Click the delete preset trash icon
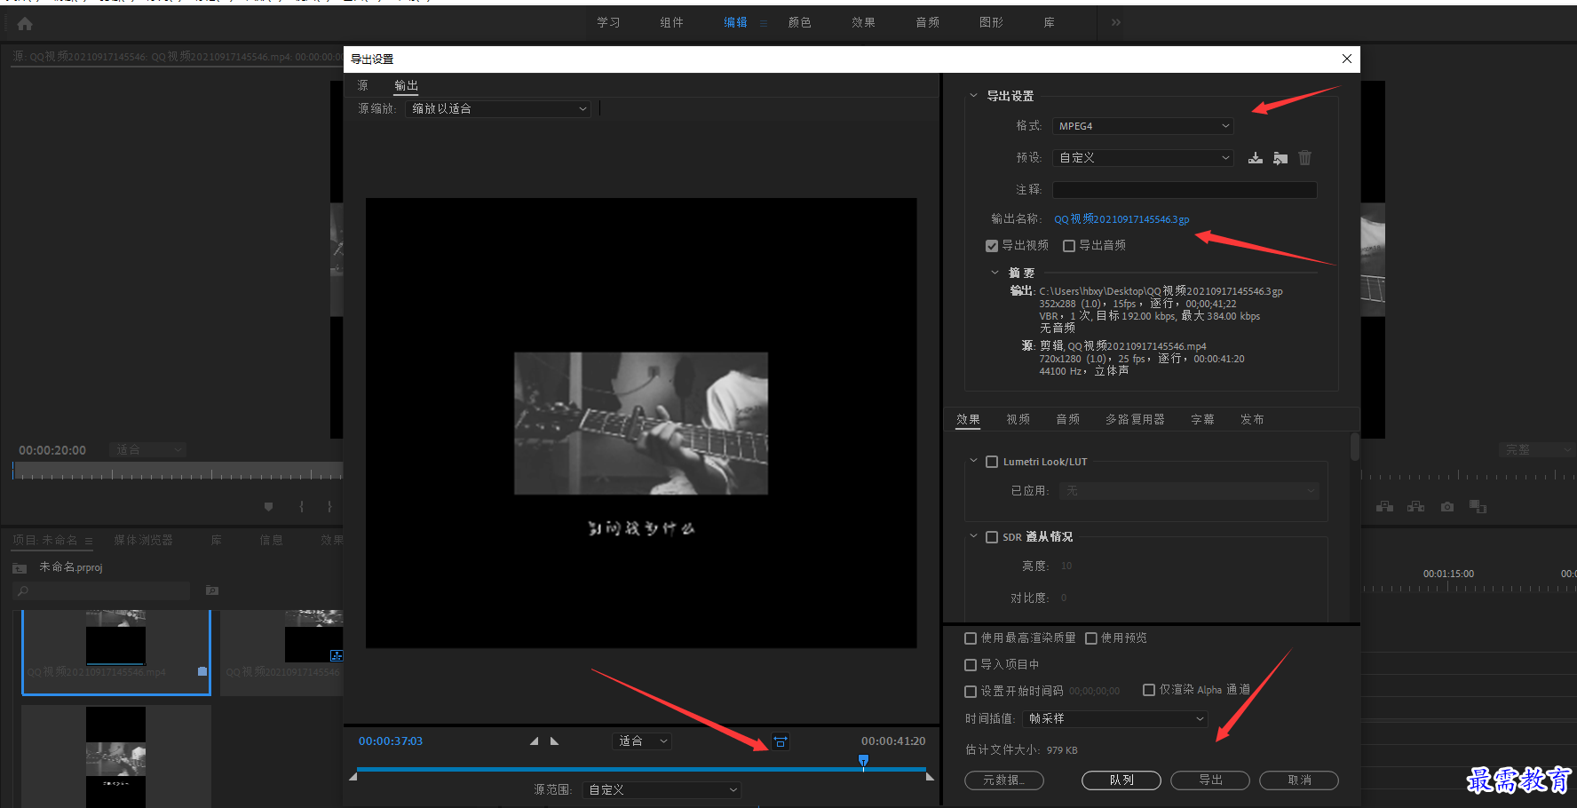The height and width of the screenshot is (808, 1577). coord(1304,158)
